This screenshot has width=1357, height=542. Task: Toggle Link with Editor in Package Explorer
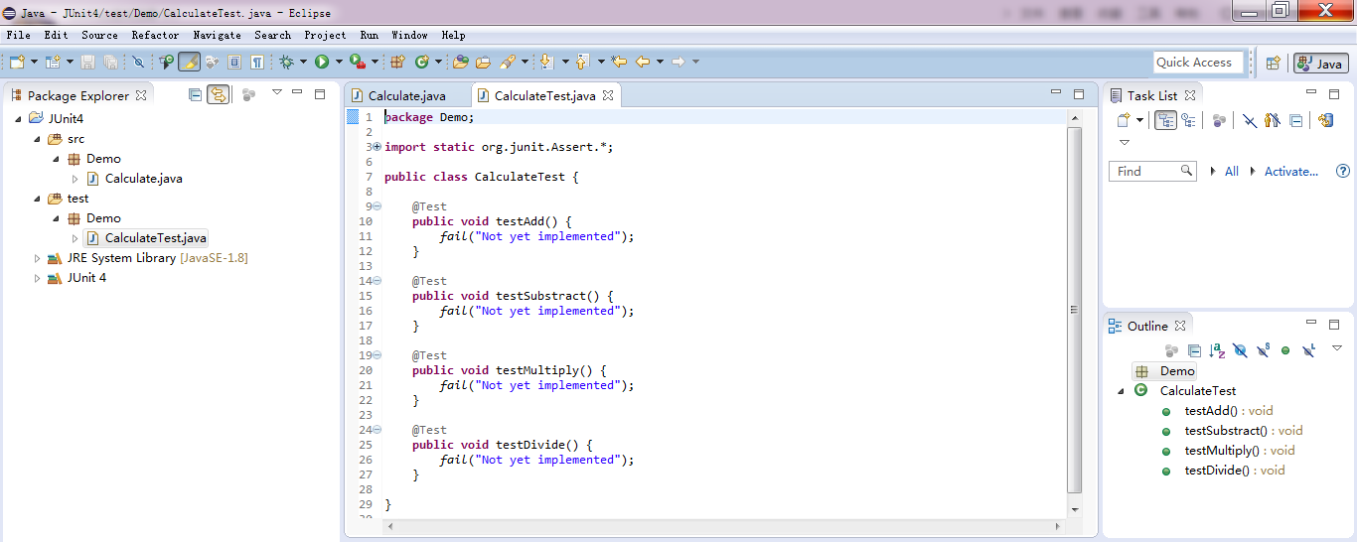coord(218,95)
